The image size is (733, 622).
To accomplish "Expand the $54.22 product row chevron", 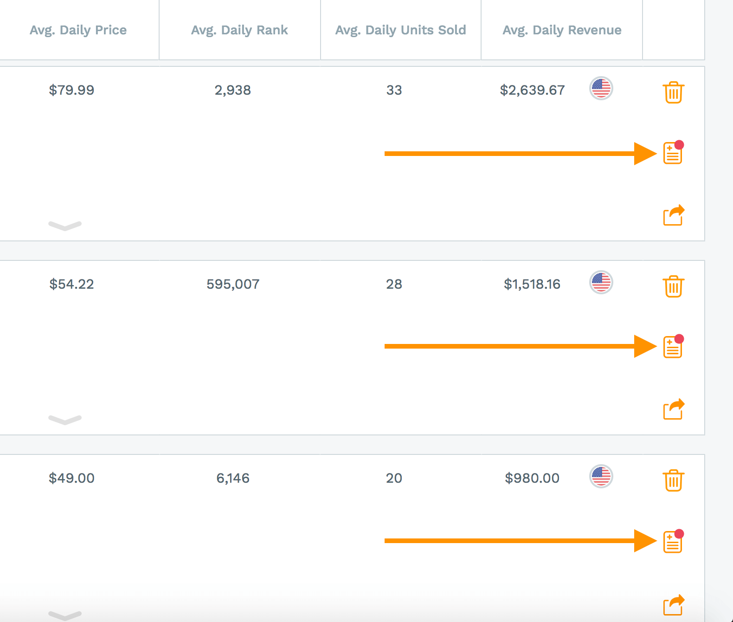I will pyautogui.click(x=65, y=420).
